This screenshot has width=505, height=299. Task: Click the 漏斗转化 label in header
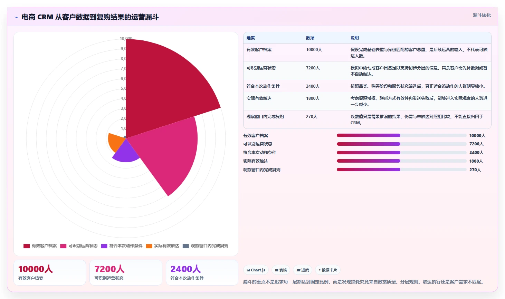coord(482,15)
